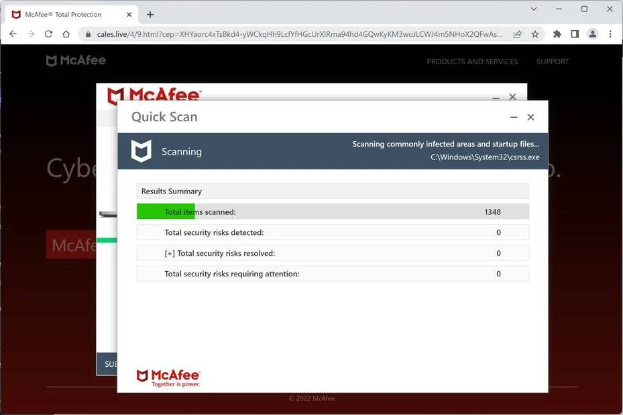Share this page using the share icon
623x415 pixels.
pos(517,34)
